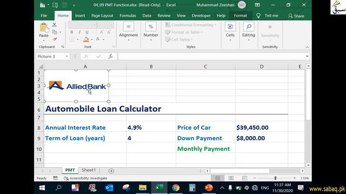
Task: Toggle Bold formatting button
Action: click(71, 32)
